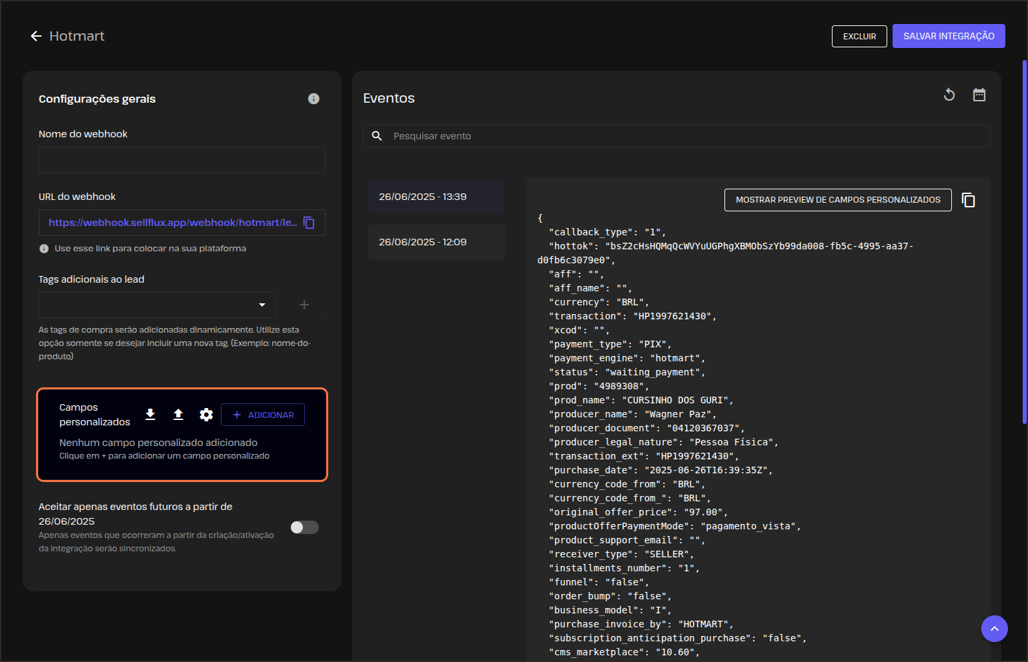
Task: Copy the event JSON payload
Action: point(968,200)
